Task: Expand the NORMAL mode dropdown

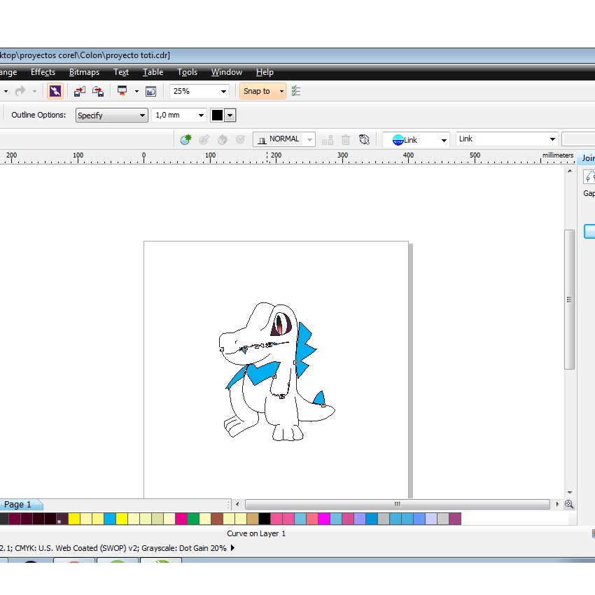Action: [x=309, y=139]
